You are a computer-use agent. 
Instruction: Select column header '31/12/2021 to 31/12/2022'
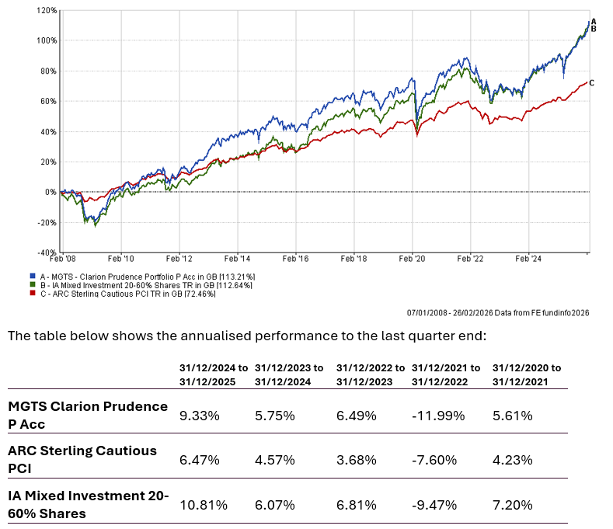(x=446, y=374)
